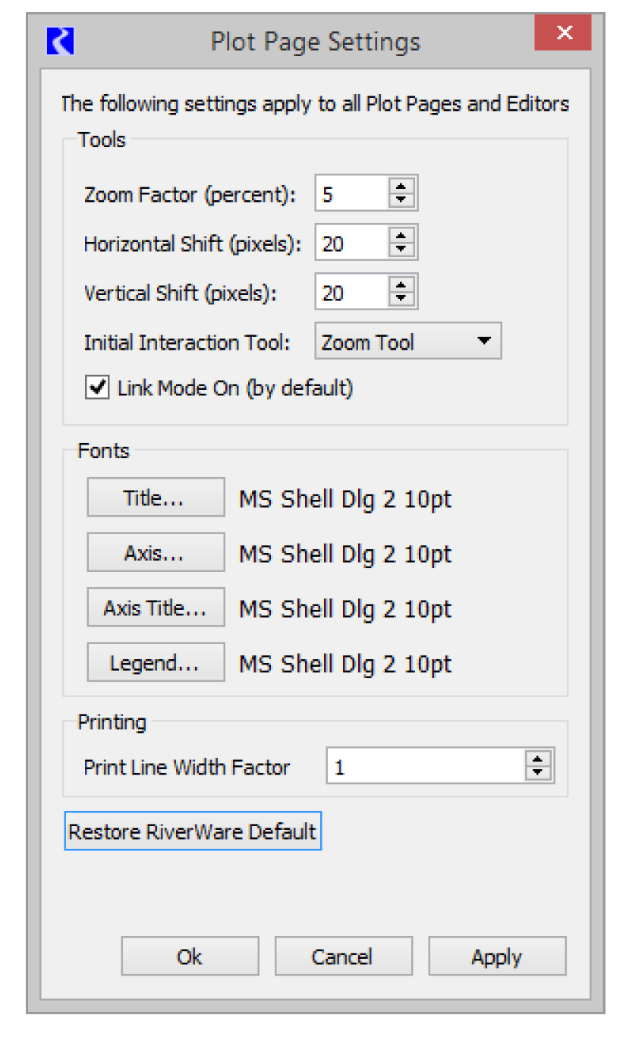
Task: Open the Axis font chooser
Action: pos(156,553)
